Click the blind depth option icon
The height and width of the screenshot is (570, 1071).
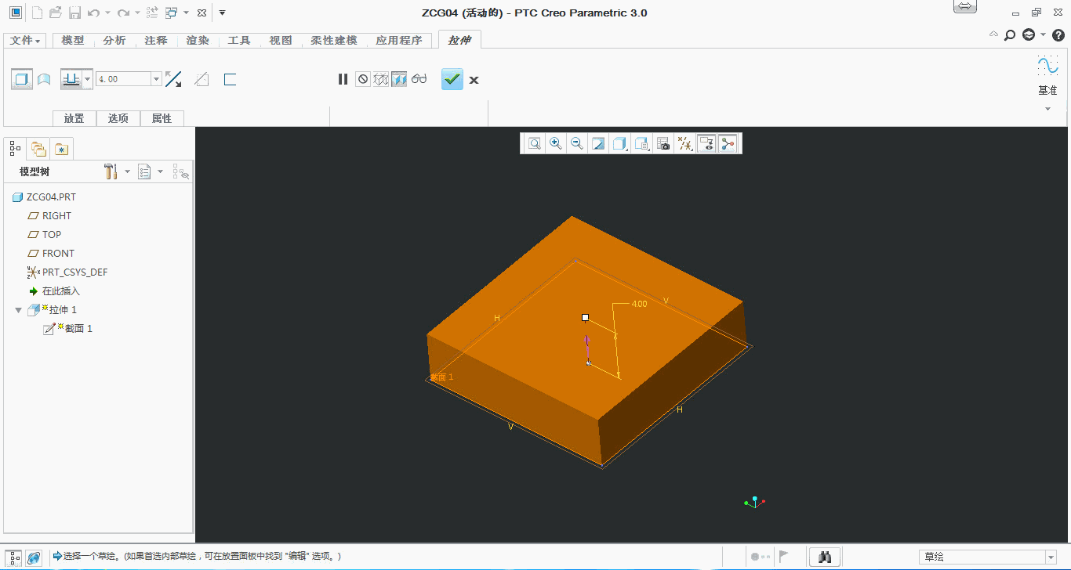click(x=71, y=79)
